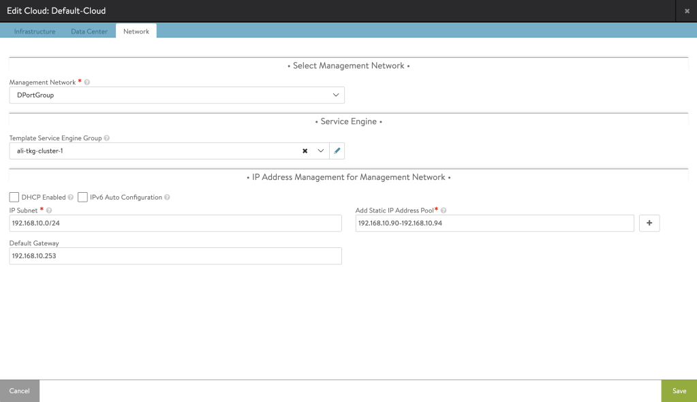Click help icon beside Template Service Engine Group
Screen dimensions: 697x402
pos(106,138)
